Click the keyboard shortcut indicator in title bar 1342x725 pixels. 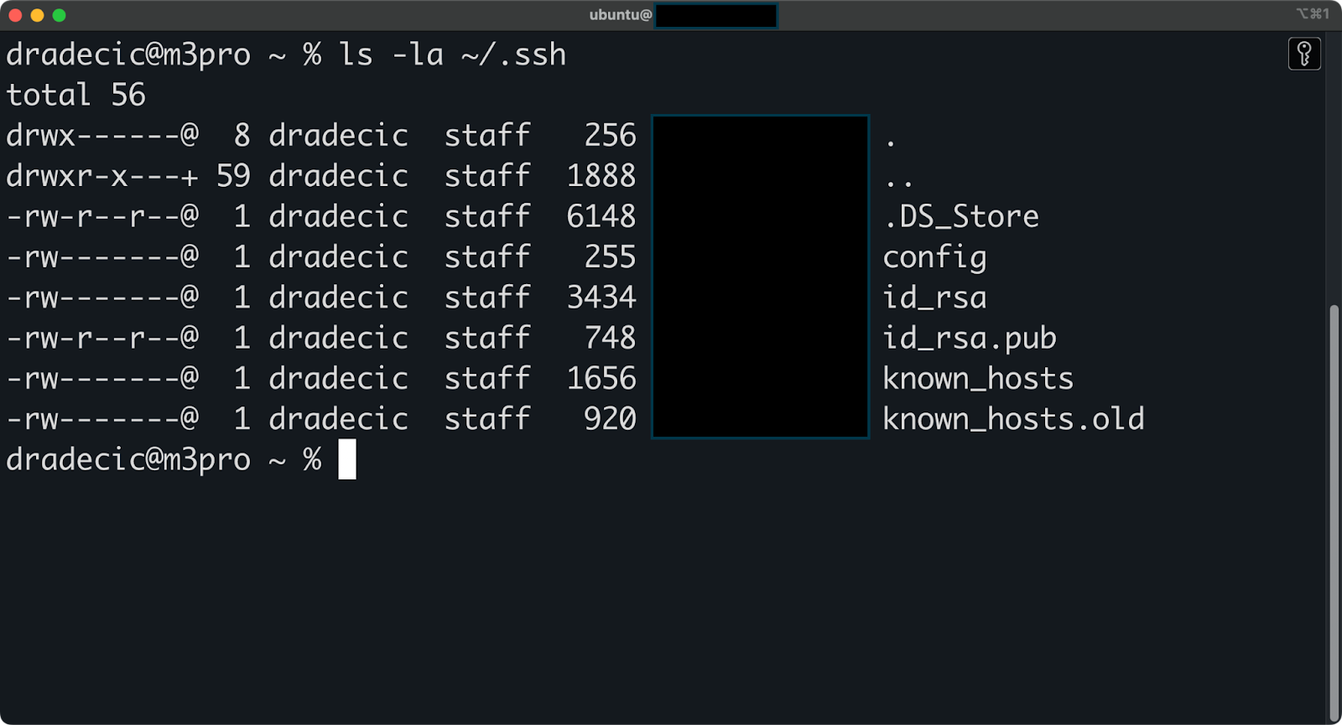1313,14
